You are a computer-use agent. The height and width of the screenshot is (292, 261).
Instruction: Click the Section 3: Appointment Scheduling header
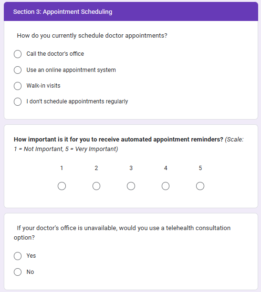63,12
